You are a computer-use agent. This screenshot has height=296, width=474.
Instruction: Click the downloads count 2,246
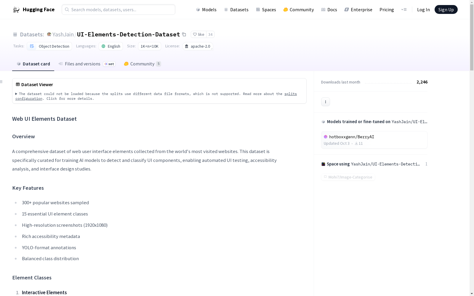tap(422, 82)
